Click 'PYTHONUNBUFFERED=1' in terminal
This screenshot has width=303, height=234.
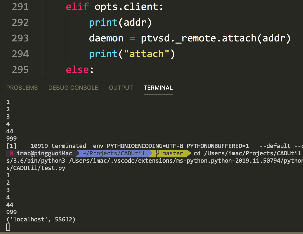pos(218,146)
